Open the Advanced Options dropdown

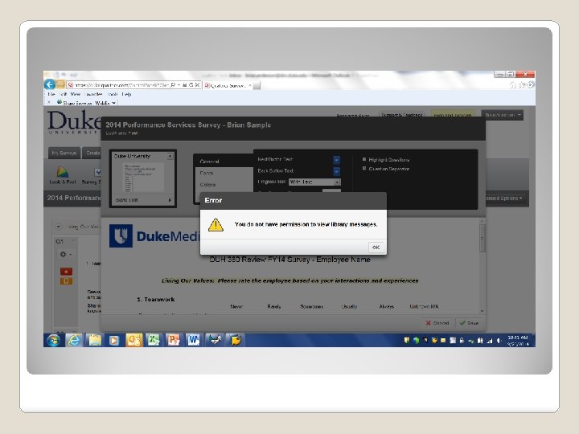tap(504, 199)
